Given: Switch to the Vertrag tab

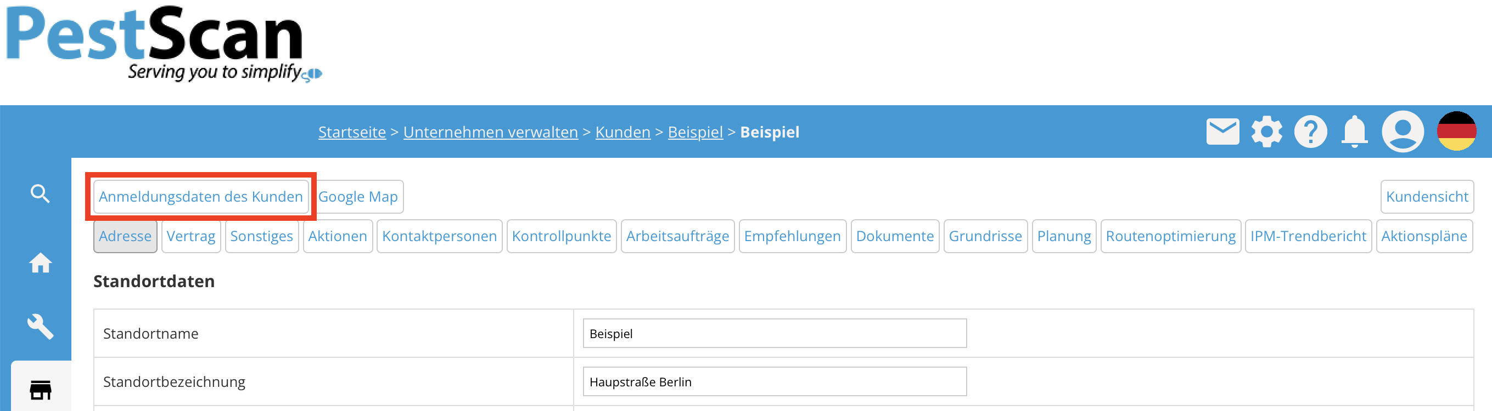Looking at the screenshot, I should 191,236.
